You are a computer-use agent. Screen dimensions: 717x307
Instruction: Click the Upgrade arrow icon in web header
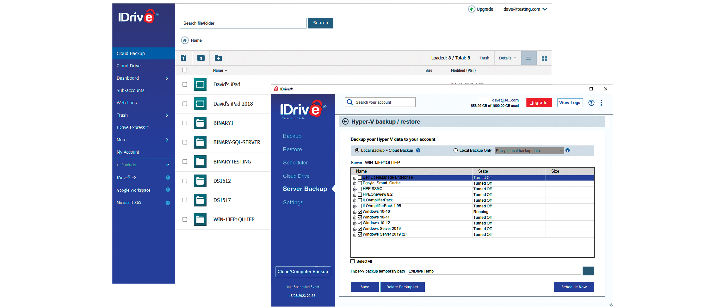point(472,9)
